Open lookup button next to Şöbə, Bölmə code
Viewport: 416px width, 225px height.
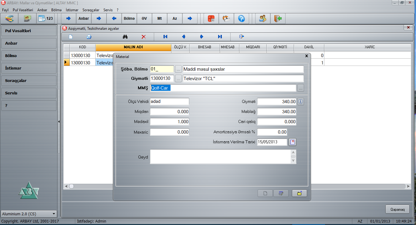click(178, 69)
